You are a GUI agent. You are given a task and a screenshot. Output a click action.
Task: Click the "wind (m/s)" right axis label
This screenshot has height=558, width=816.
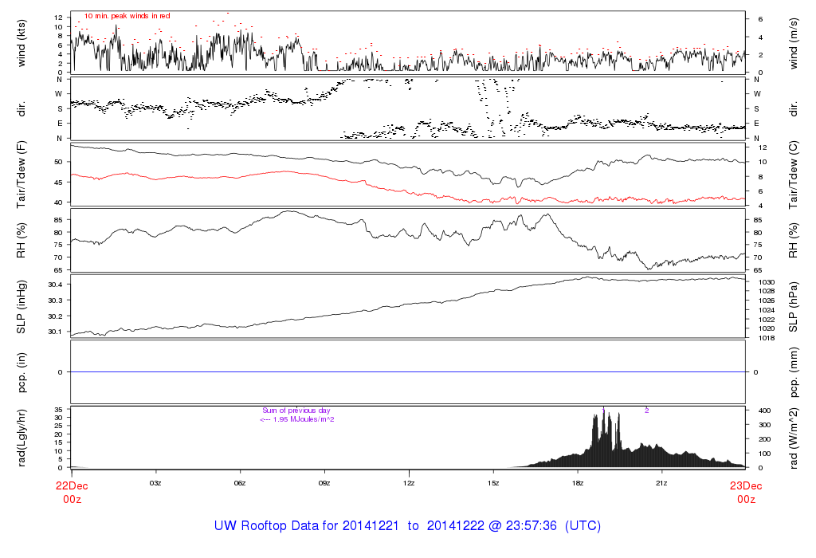[x=793, y=41]
